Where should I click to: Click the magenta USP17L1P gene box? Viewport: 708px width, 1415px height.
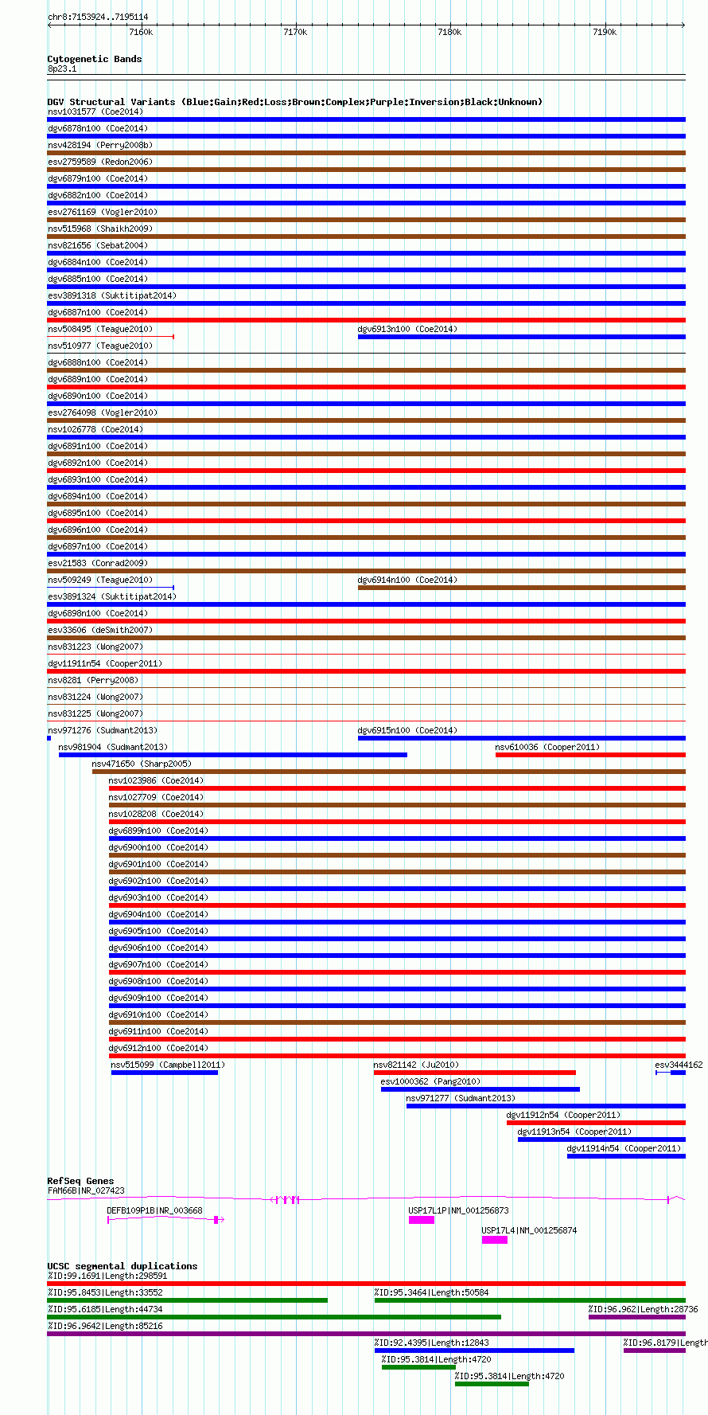tap(422, 1220)
